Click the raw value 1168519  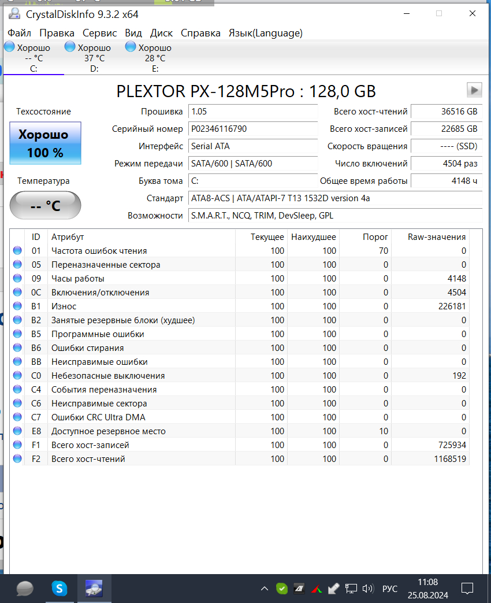click(x=450, y=459)
